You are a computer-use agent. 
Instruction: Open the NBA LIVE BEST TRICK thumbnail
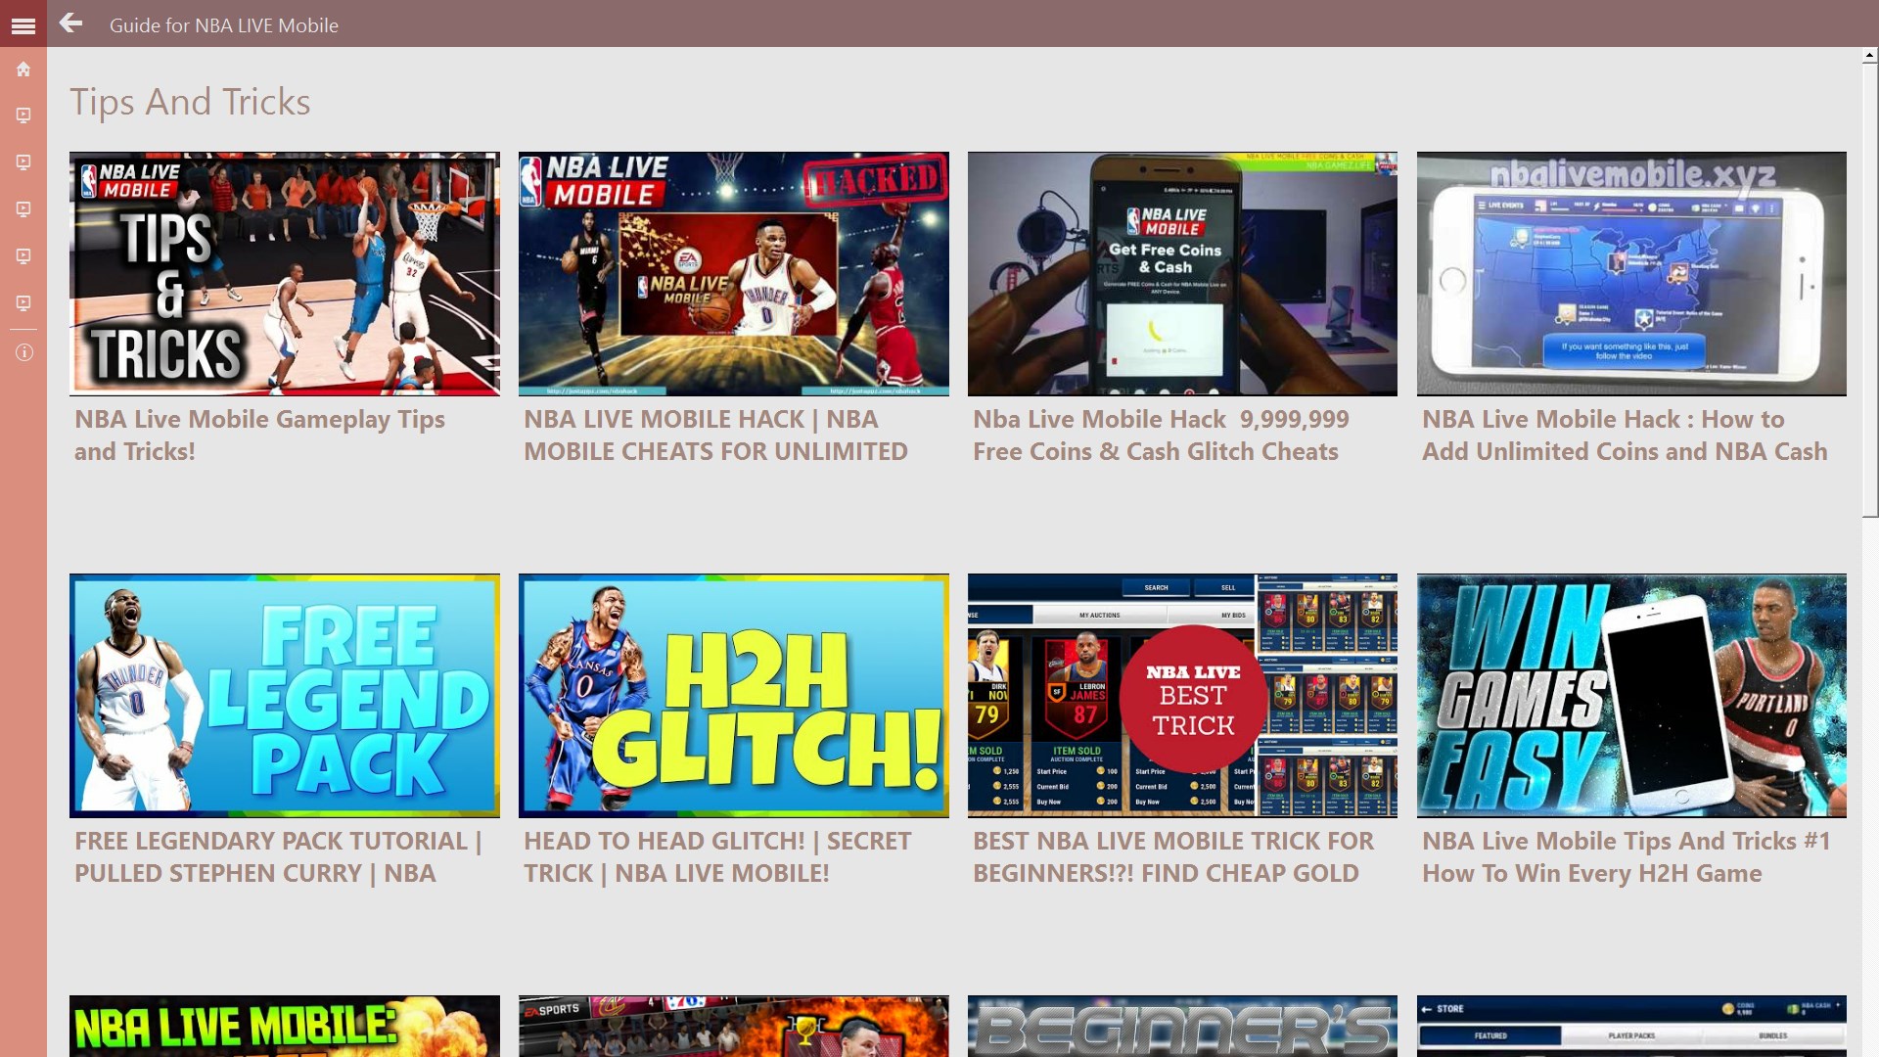(x=1183, y=696)
